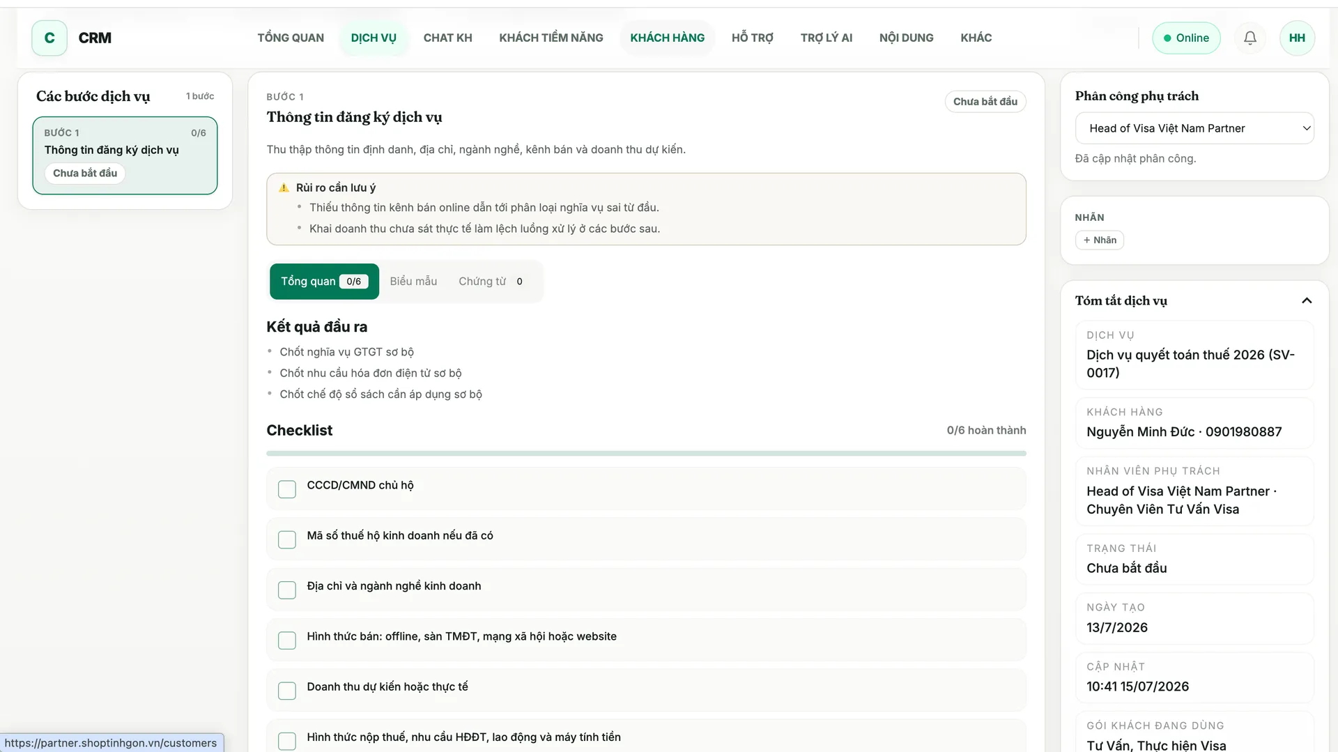Image resolution: width=1338 pixels, height=752 pixels.
Task: Click the Chưa bắt đầu pill in step card
Action: [x=85, y=173]
